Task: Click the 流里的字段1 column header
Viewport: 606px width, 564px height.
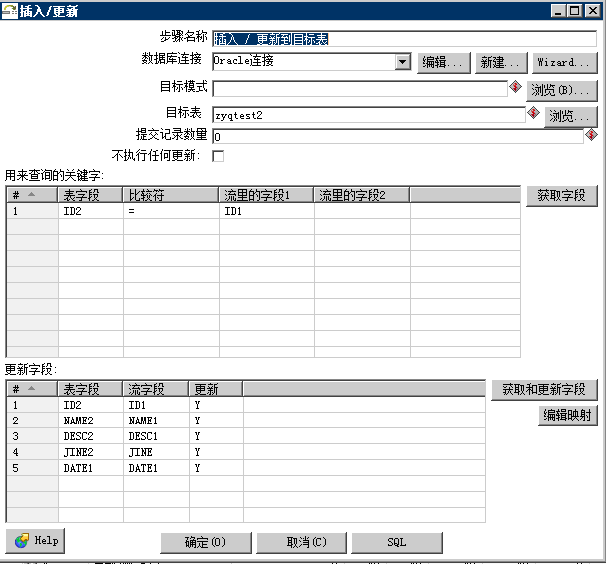Action: (x=267, y=195)
